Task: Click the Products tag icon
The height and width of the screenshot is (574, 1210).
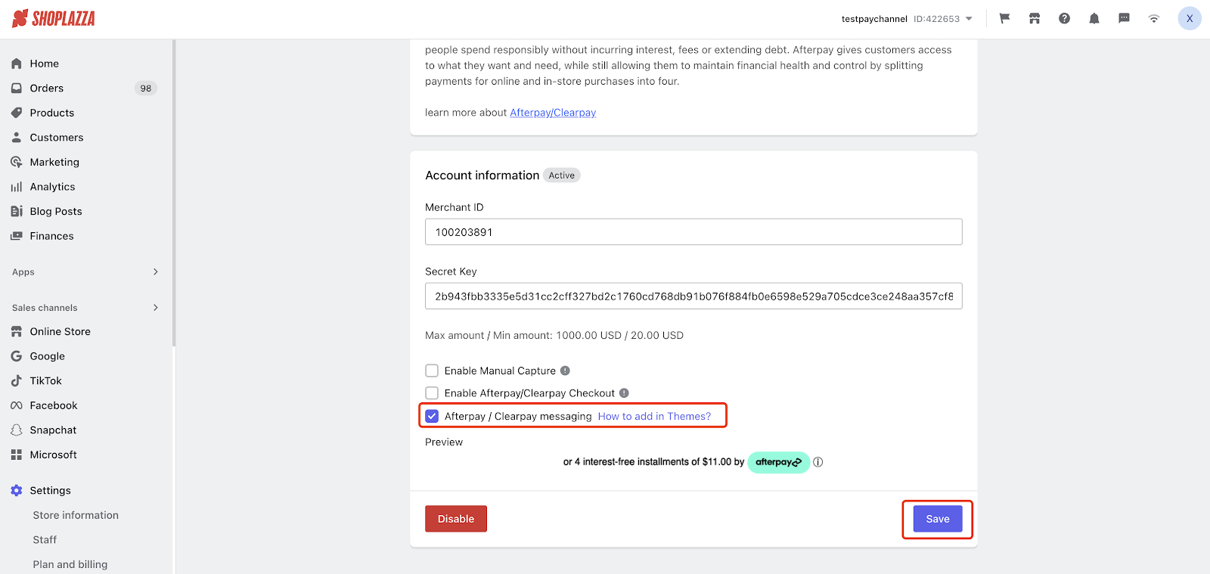Action: click(17, 113)
